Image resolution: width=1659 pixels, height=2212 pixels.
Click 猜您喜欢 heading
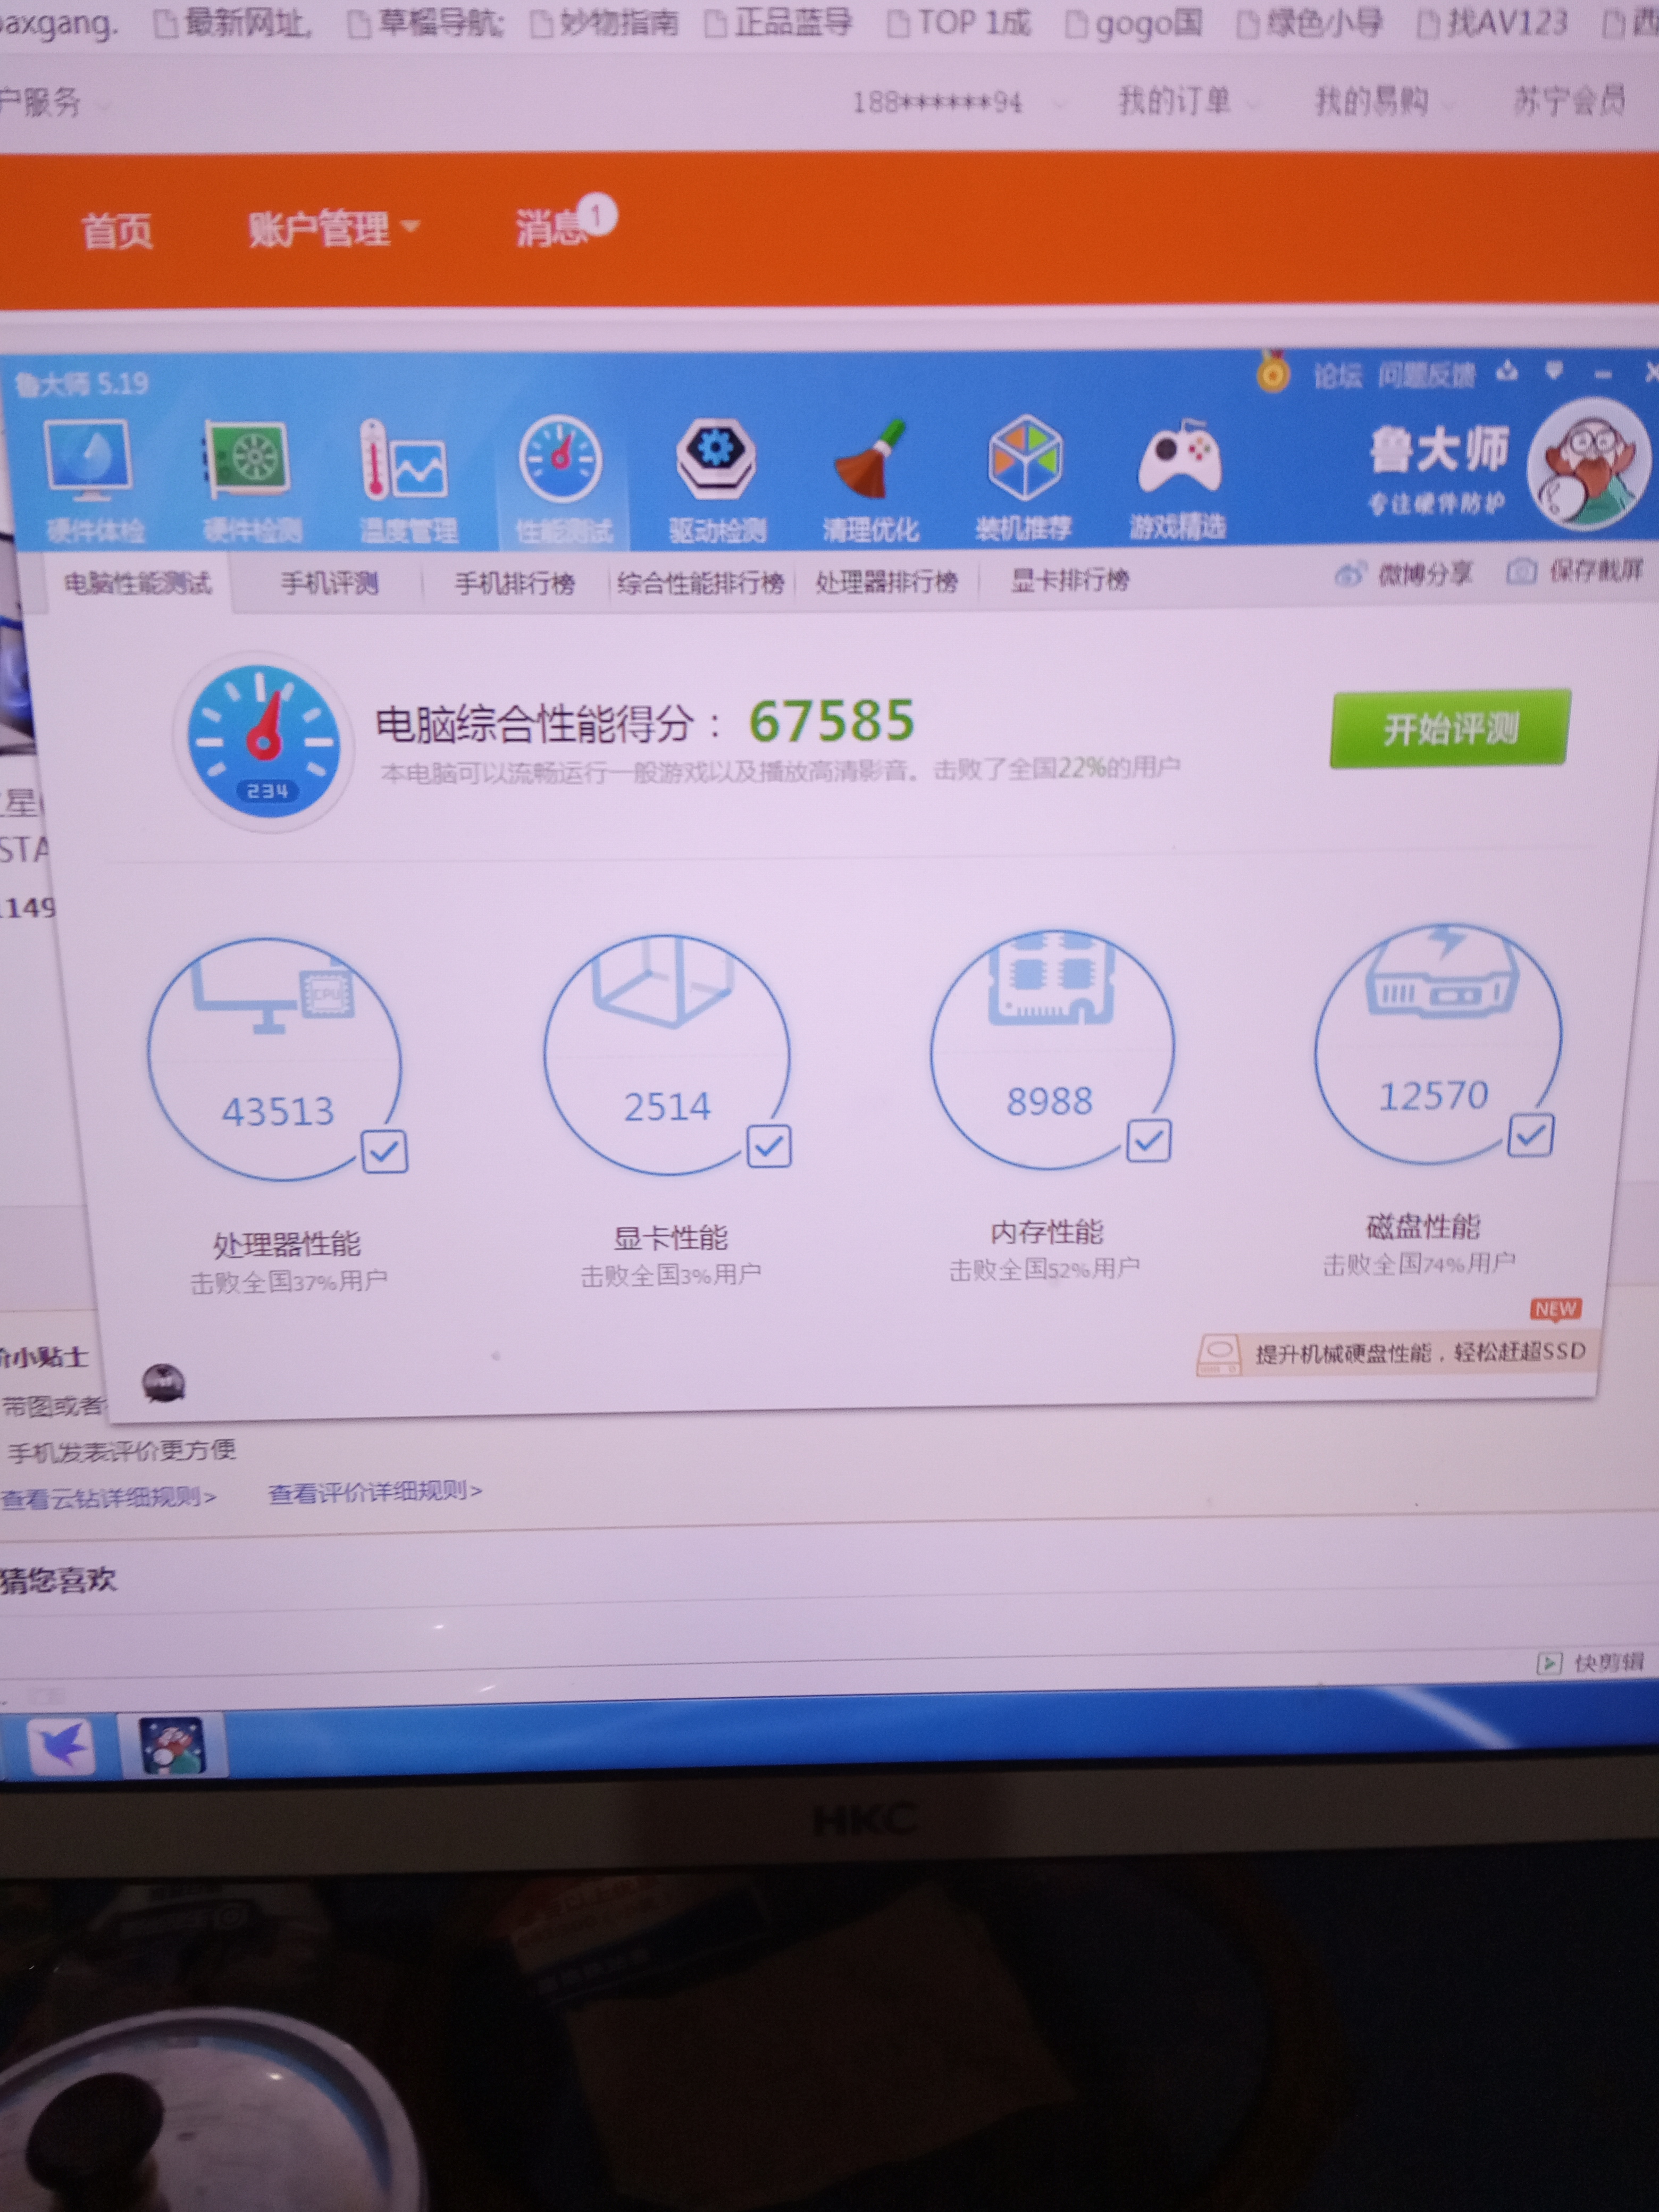[x=58, y=1580]
